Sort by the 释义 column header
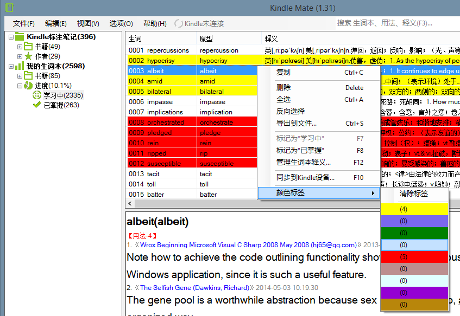 click(x=361, y=38)
